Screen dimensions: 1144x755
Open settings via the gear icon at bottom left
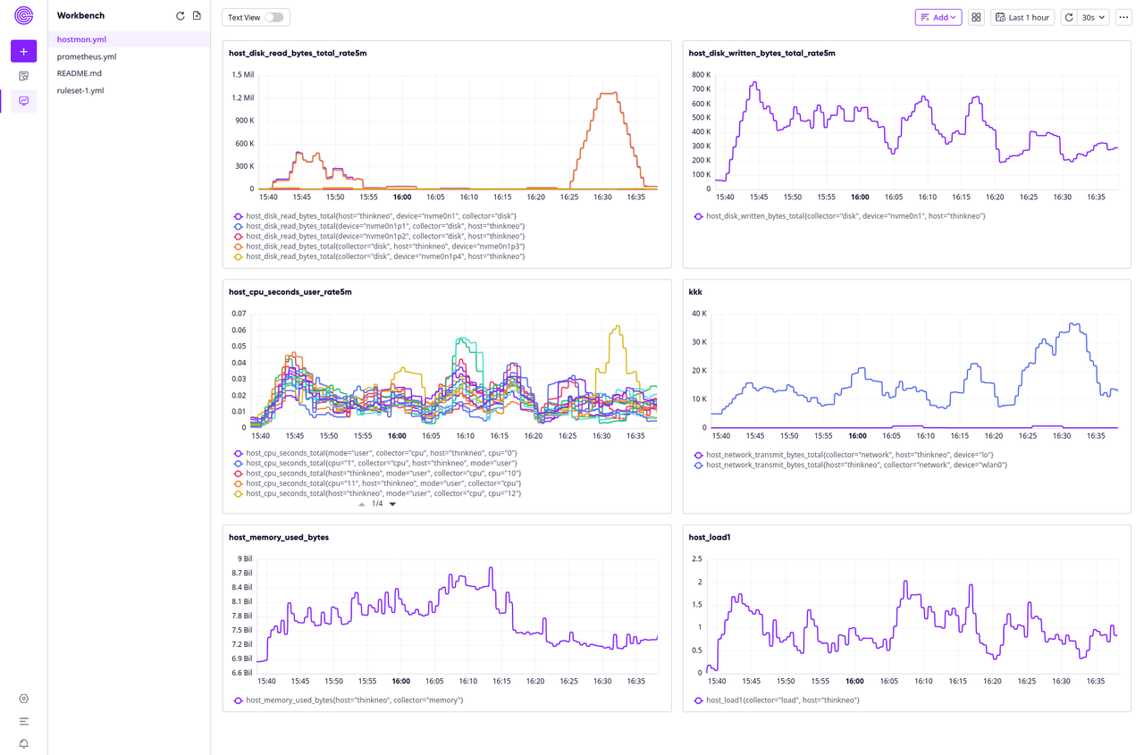[x=23, y=699]
